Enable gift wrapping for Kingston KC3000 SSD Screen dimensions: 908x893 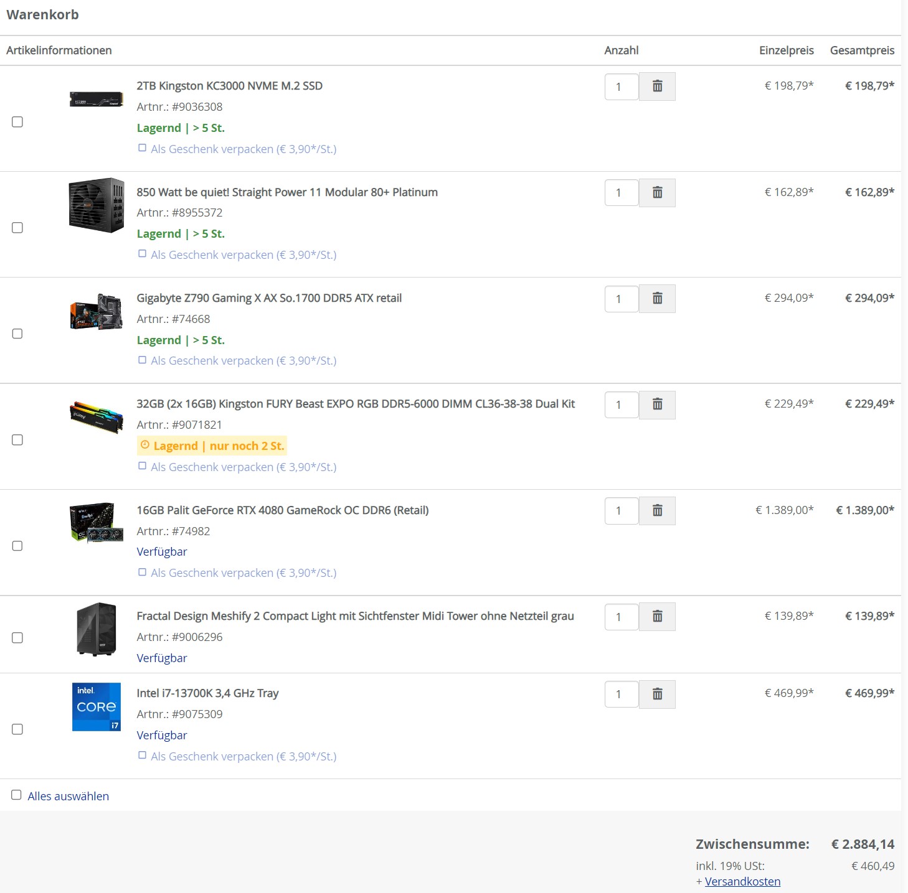coord(143,148)
